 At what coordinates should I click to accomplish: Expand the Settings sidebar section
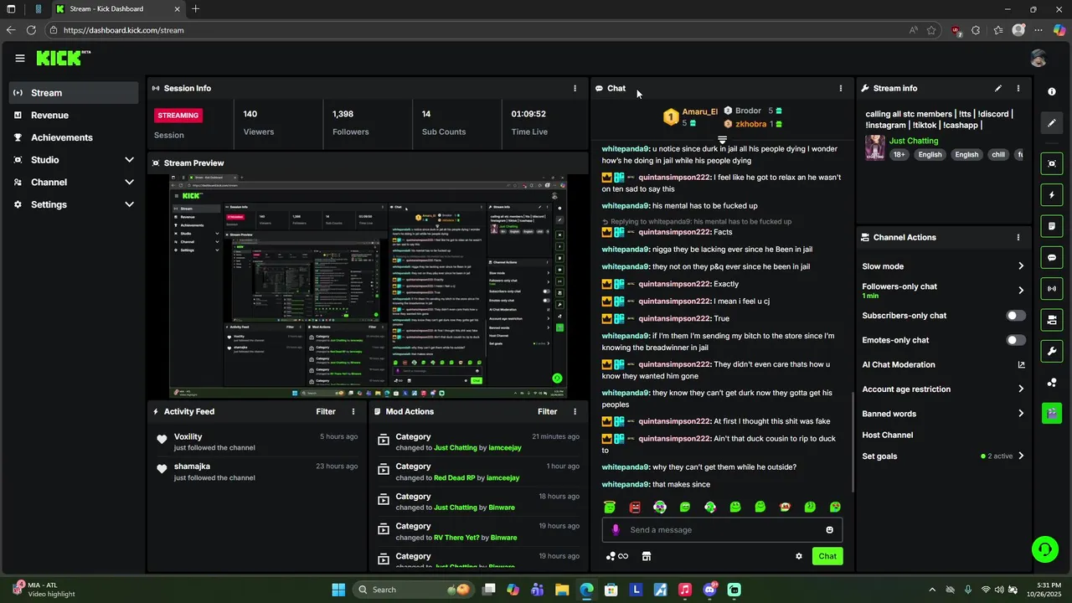tap(129, 204)
